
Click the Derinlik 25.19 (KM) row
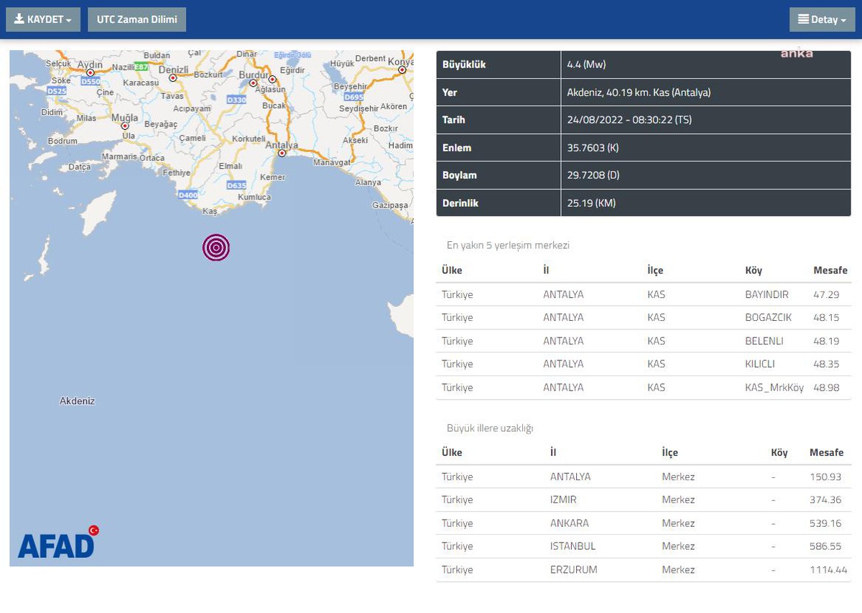click(644, 203)
